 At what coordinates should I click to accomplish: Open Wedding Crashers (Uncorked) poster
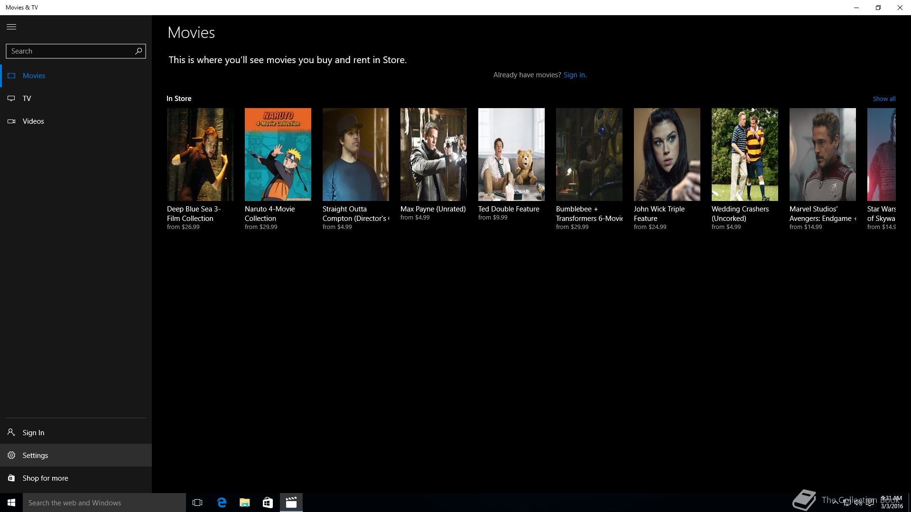click(745, 155)
